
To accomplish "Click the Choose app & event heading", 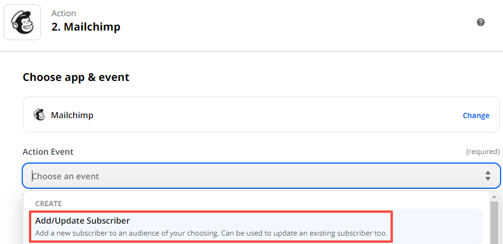I will (76, 77).
